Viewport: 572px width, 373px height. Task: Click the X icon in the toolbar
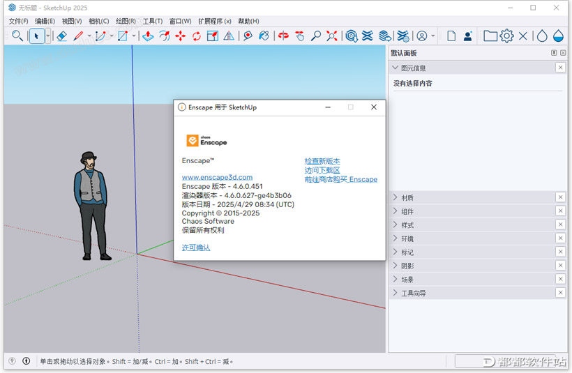(x=522, y=36)
